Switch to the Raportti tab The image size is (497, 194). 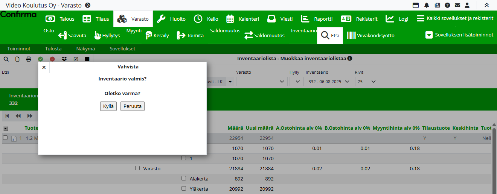click(317, 19)
